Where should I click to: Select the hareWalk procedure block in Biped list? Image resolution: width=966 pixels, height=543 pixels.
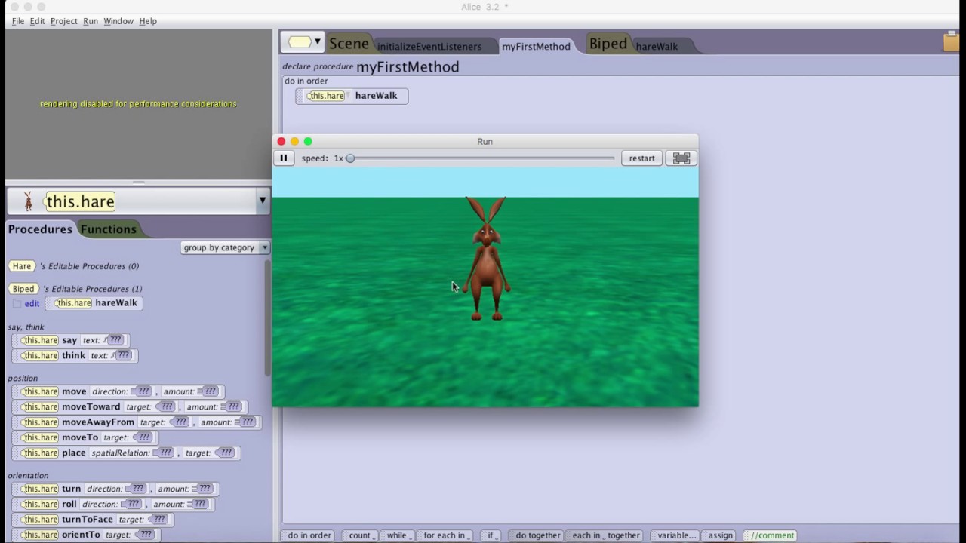[95, 303]
